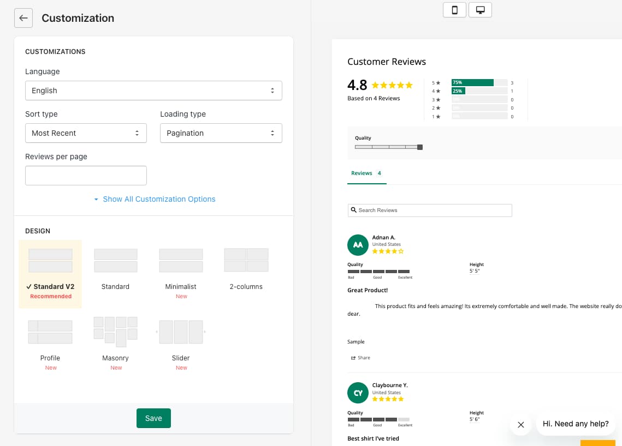Open the Loading type dropdown
The width and height of the screenshot is (622, 446).
point(221,133)
